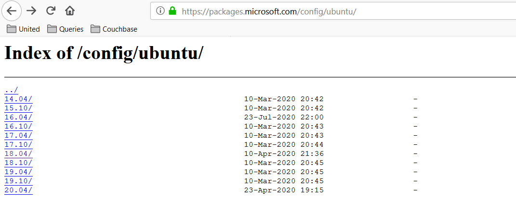Click the browser back arrow button
This screenshot has width=516, height=200.
click(12, 11)
